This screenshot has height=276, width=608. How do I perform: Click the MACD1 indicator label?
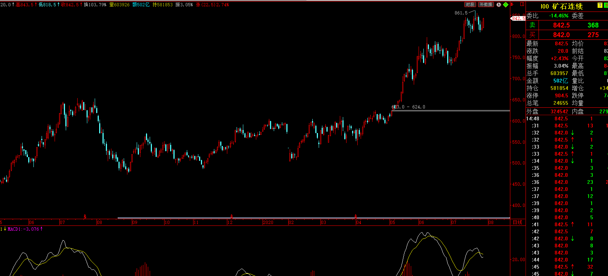(23, 229)
